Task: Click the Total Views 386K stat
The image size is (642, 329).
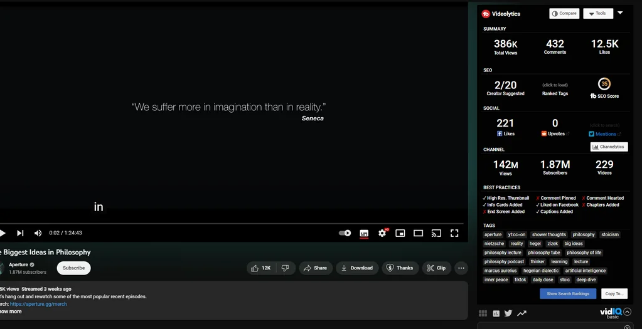Action: 506,46
